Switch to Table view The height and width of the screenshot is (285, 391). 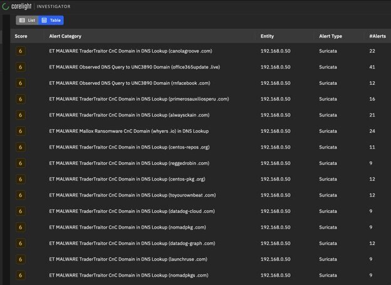(51, 20)
